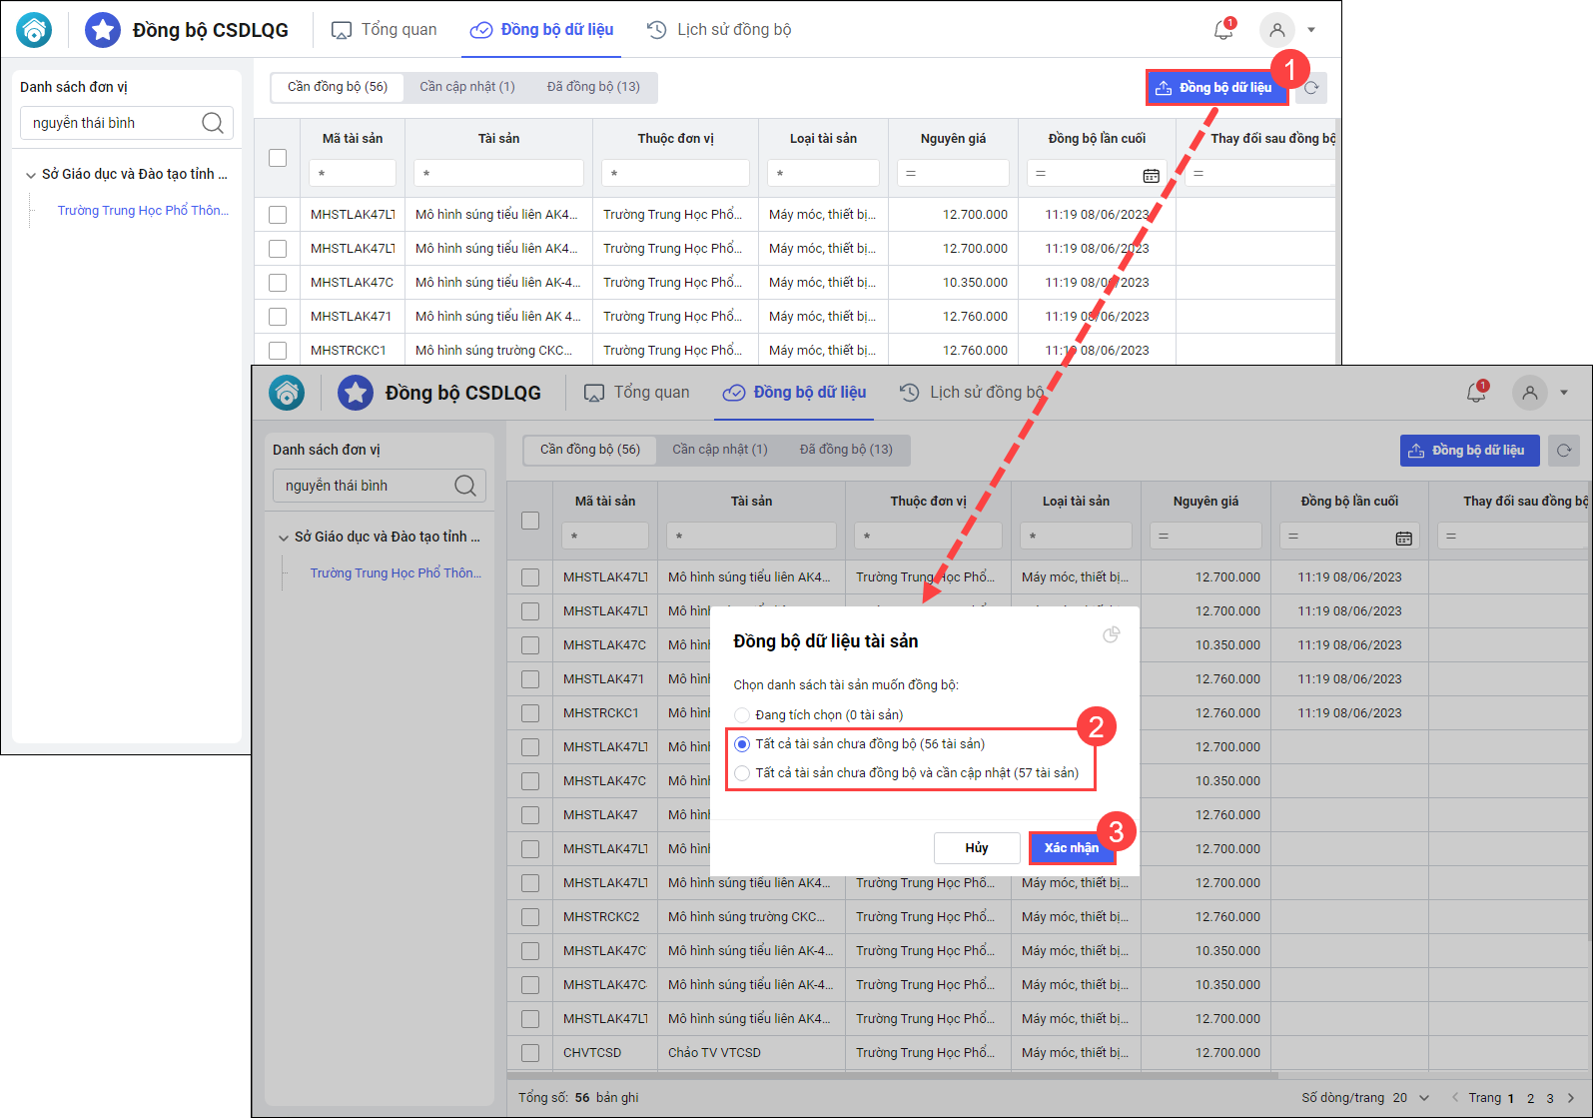The image size is (1593, 1118).
Task: Select 'Tất cả tài sản chưa đồng bộ (56 tài sản)'
Action: 742,744
